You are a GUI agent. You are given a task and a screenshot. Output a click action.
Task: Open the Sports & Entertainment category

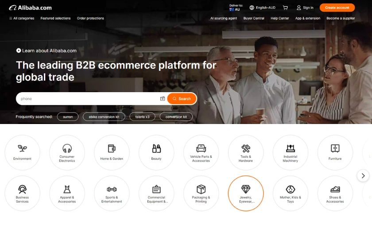pos(112,193)
